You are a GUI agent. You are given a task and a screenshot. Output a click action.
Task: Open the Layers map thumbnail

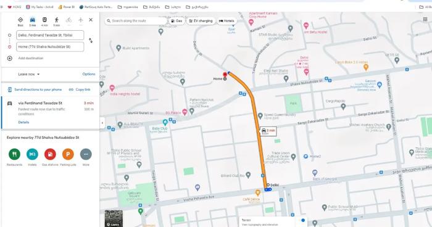click(x=114, y=218)
